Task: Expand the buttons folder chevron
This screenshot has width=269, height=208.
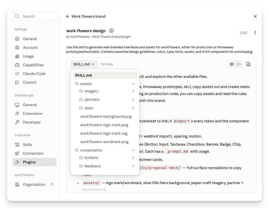Action: pyautogui.click(x=133, y=158)
